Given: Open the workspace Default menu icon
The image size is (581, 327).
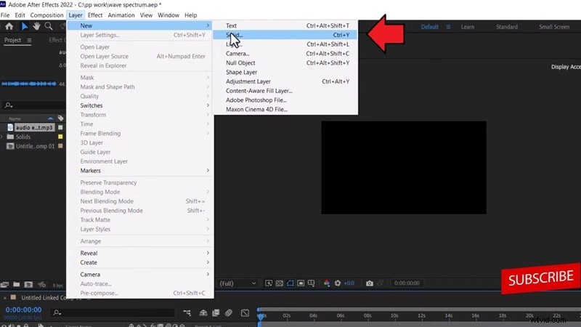Looking at the screenshot, I should tap(448, 27).
